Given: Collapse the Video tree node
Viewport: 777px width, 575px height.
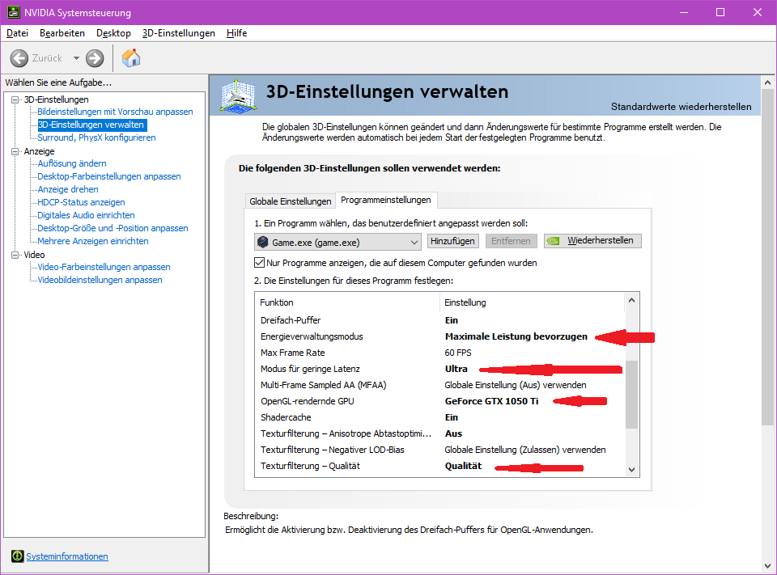Looking at the screenshot, I should [15, 255].
